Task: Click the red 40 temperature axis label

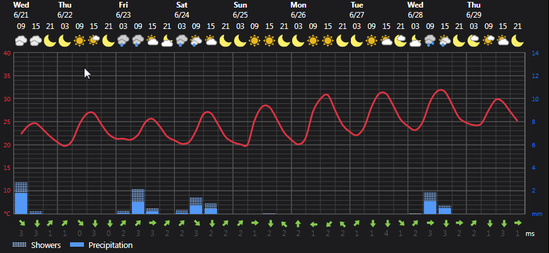Action: (7, 53)
